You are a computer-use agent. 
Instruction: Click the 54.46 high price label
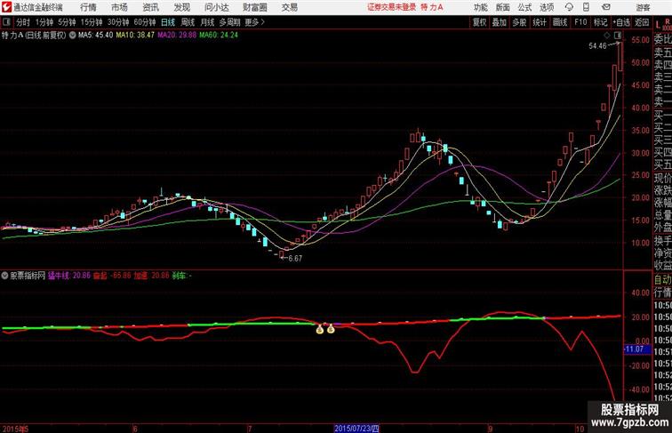[x=598, y=46]
